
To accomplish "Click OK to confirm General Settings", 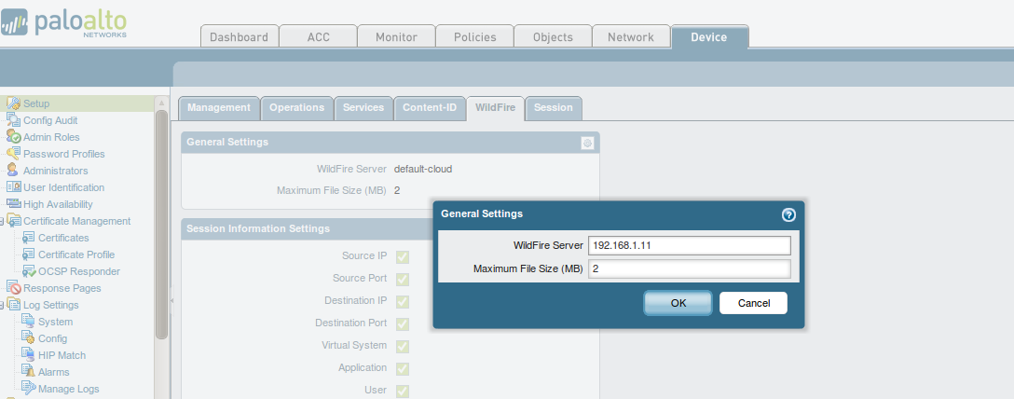I will [678, 303].
